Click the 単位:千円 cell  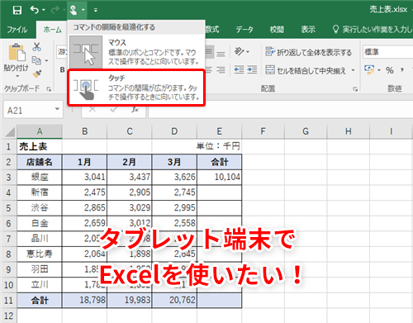[220, 146]
